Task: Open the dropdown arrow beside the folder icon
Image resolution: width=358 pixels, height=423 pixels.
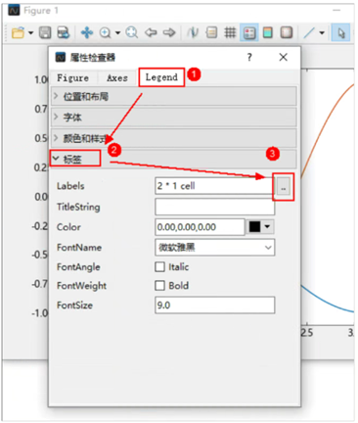Action: pos(31,32)
